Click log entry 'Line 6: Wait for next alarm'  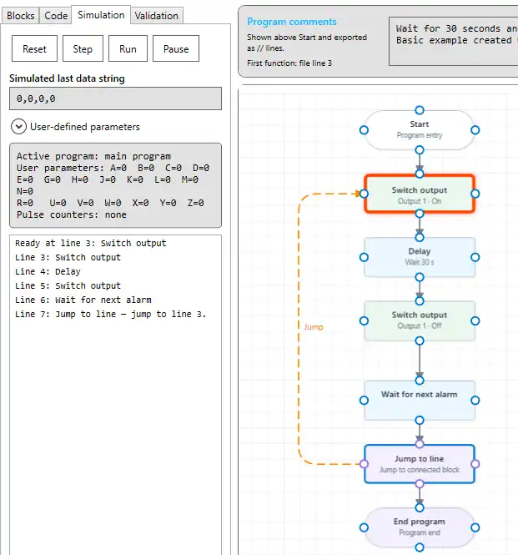coord(83,300)
